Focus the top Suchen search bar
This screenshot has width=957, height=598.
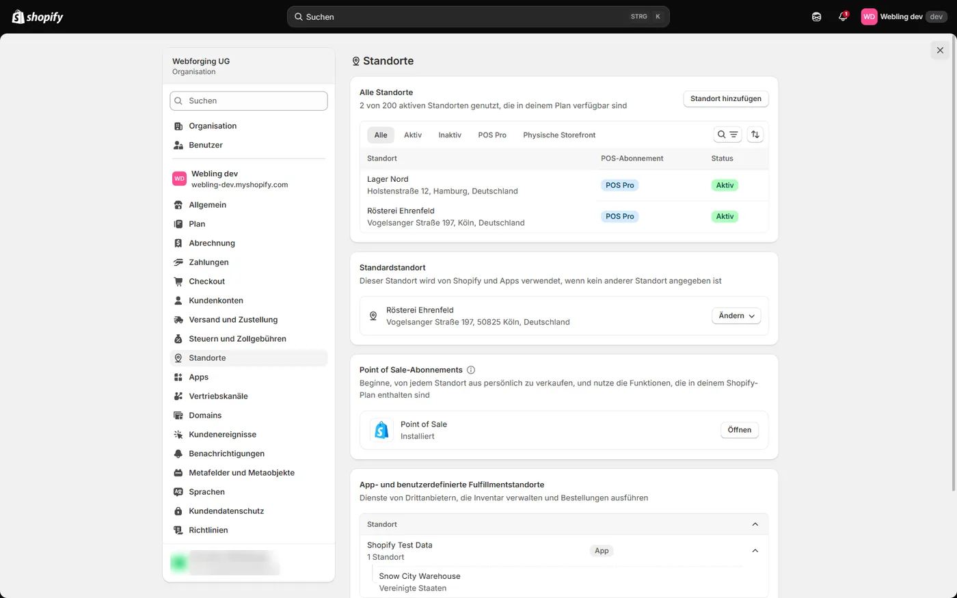point(478,16)
